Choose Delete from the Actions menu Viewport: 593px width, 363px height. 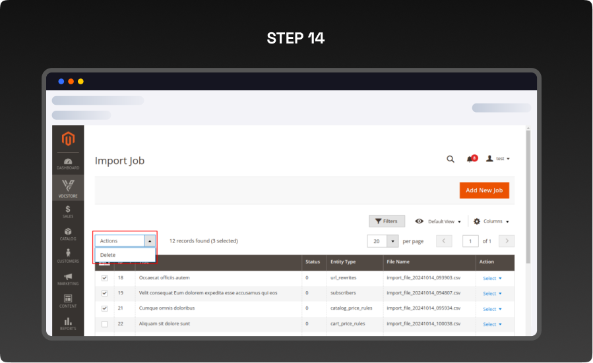pos(108,255)
